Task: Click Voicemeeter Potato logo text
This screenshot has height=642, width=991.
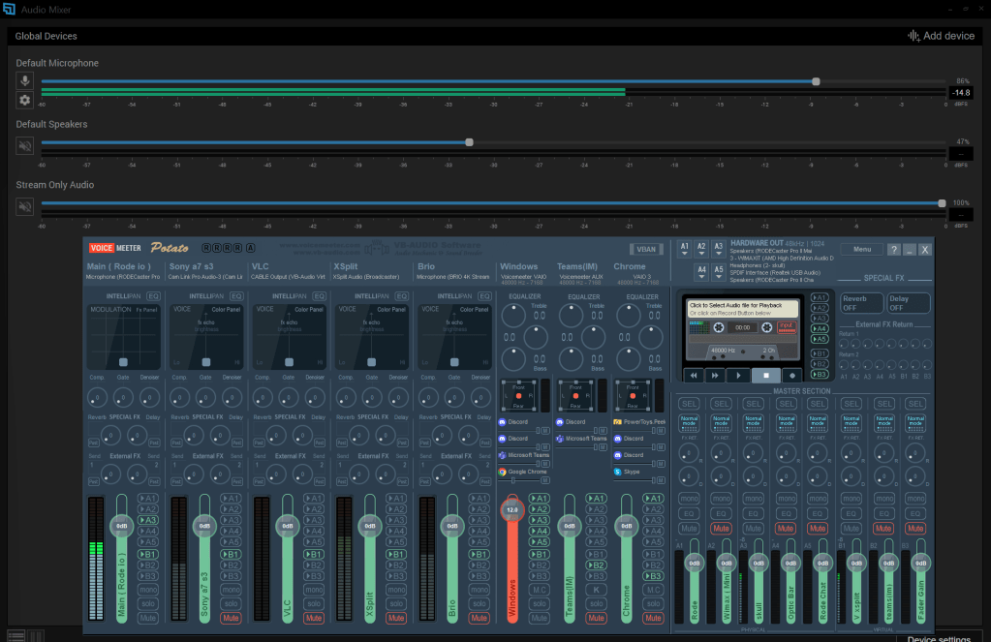Action: tap(170, 248)
